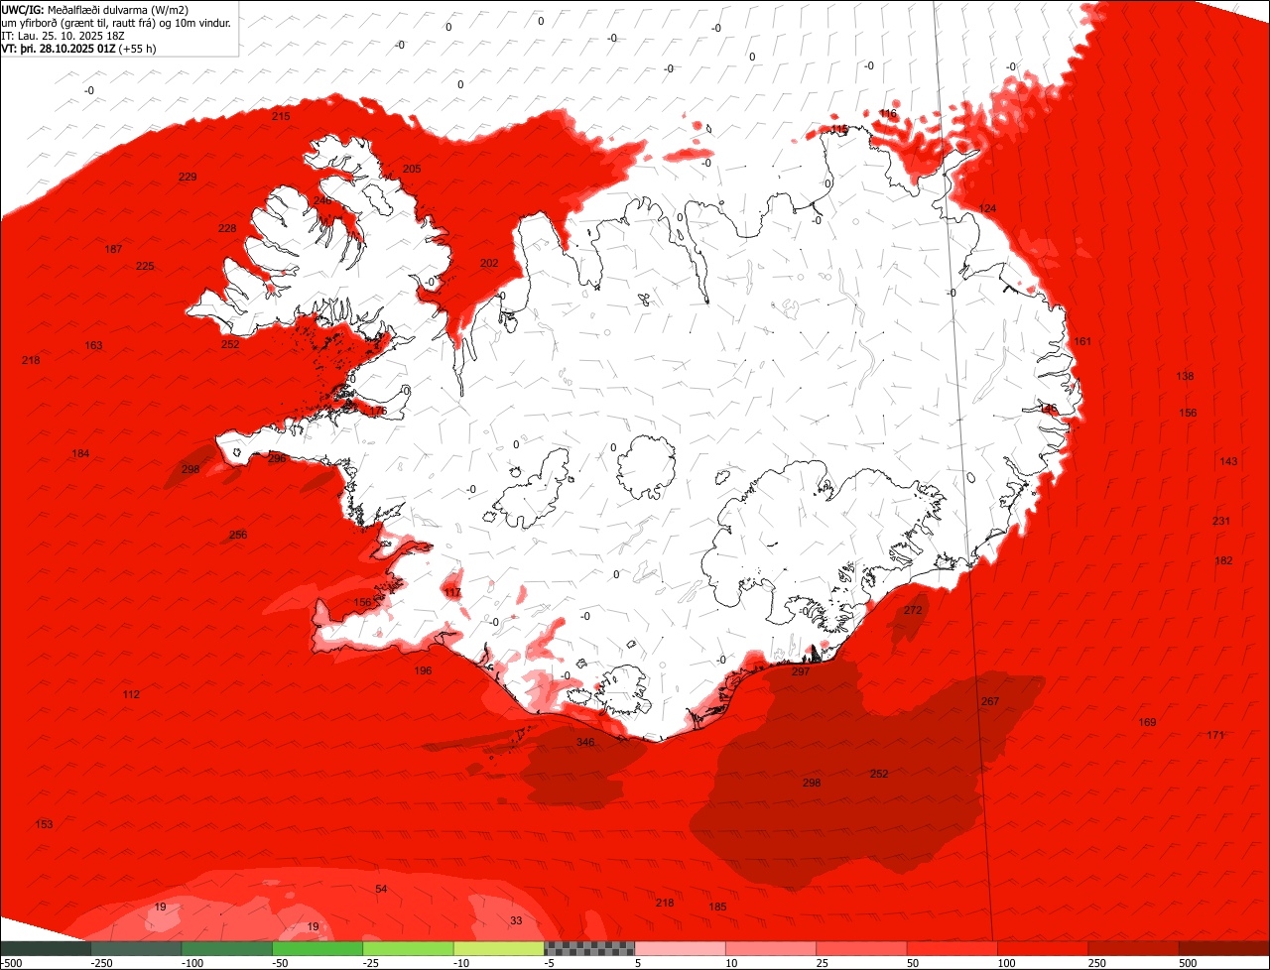Select the 'IT: Lau. 25. 10. 2025 18Z' line
The width and height of the screenshot is (1270, 970).
click(62, 36)
